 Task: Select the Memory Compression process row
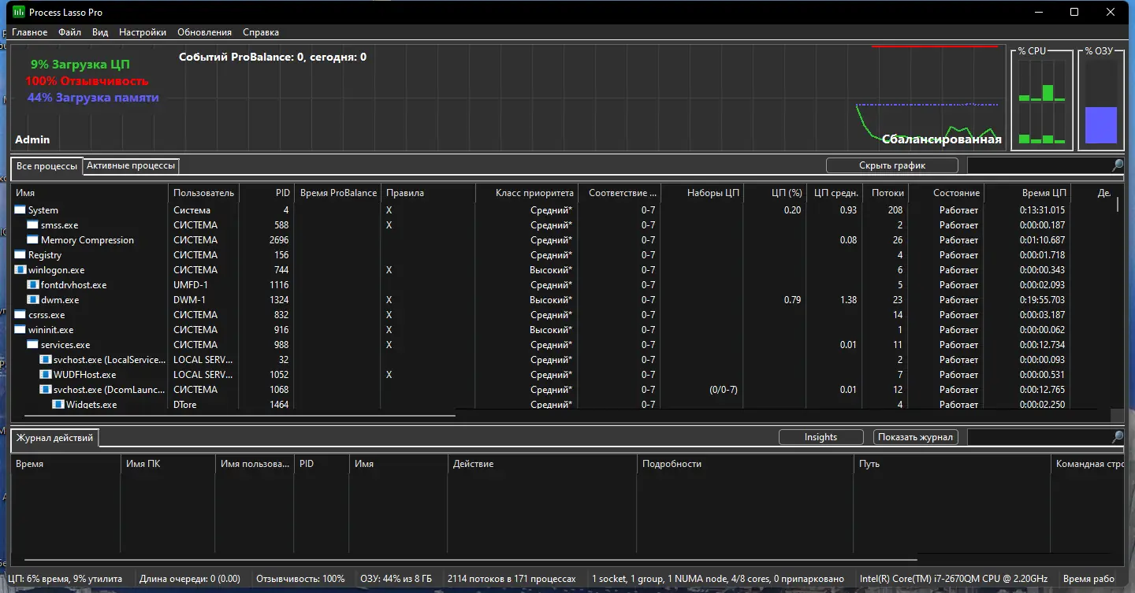[x=563, y=240]
